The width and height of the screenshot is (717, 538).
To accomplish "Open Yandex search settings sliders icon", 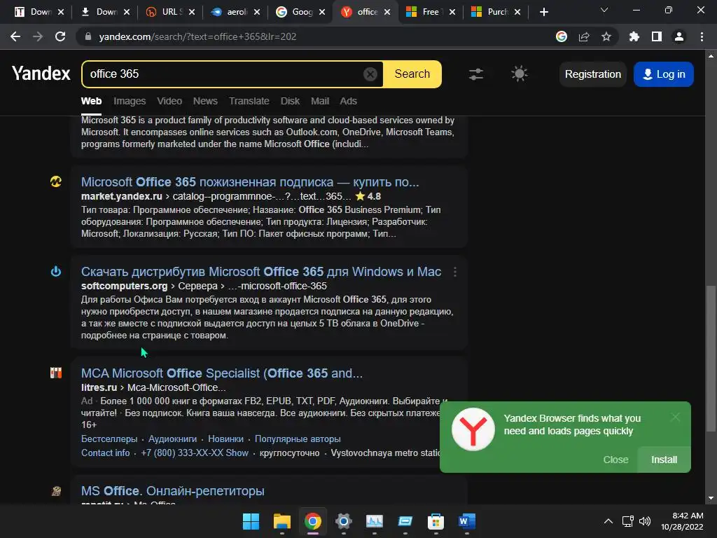I will click(x=476, y=74).
